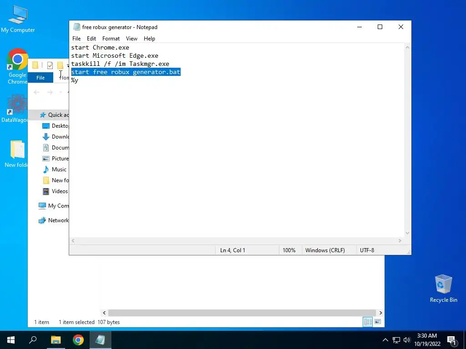Open recent locations dropdown in Explorer

pos(61,92)
